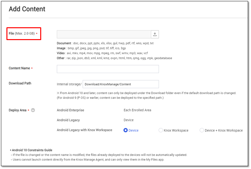Click the Image file types line

[91, 48]
